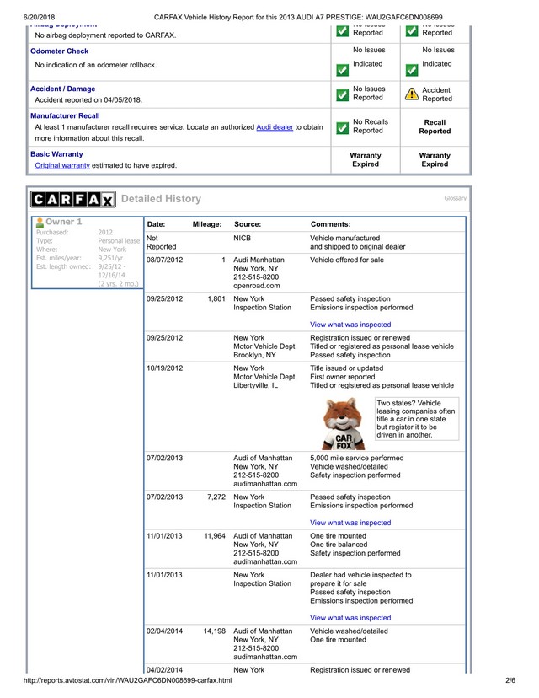The image size is (539, 698).
Task: Click the '7,272' mileage value
Action: pos(216,497)
